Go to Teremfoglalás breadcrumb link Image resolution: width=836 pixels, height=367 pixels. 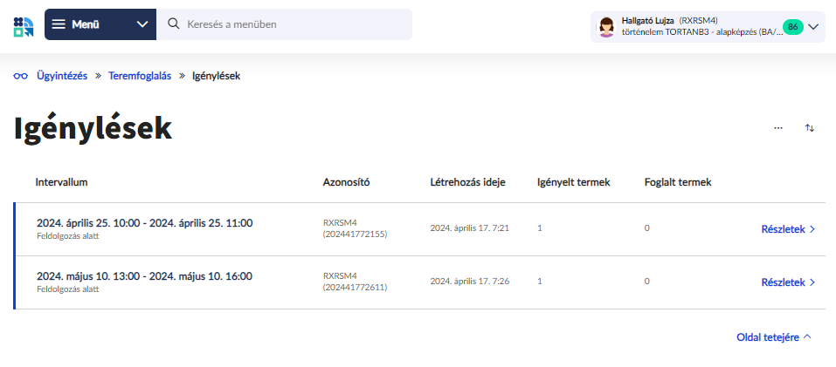140,76
